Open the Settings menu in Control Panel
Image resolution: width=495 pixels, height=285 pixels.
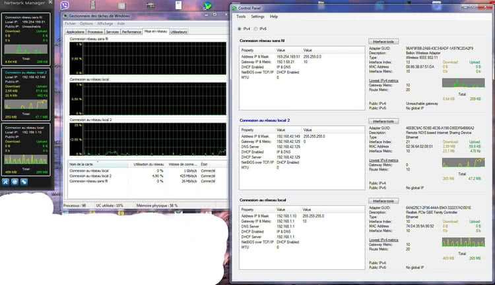coord(257,16)
